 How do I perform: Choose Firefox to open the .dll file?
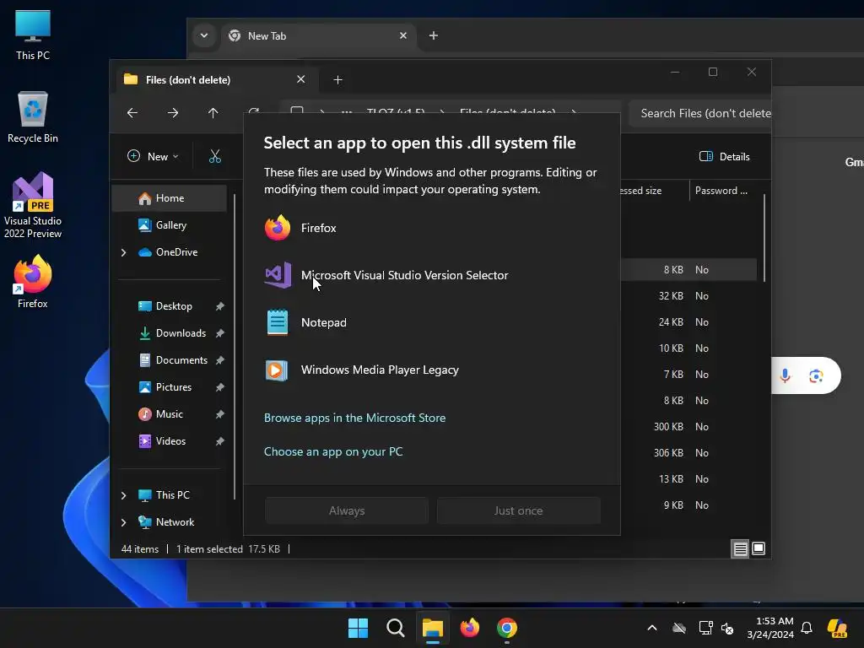[x=431, y=228]
